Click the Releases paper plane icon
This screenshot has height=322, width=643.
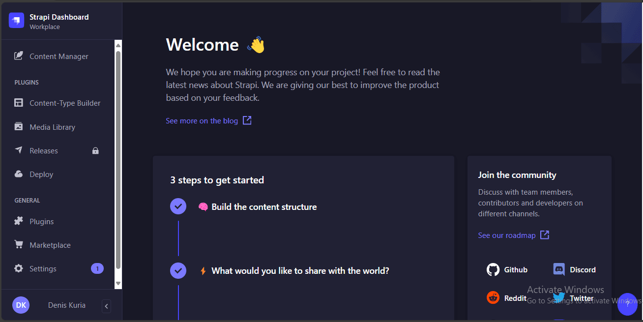[19, 150]
